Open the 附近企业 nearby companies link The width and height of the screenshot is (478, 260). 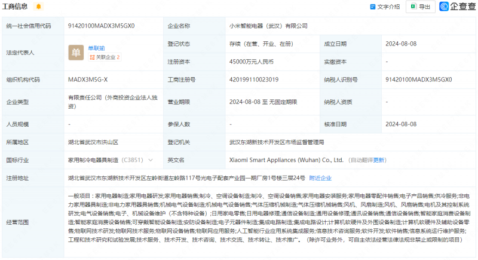pyautogui.click(x=320, y=178)
